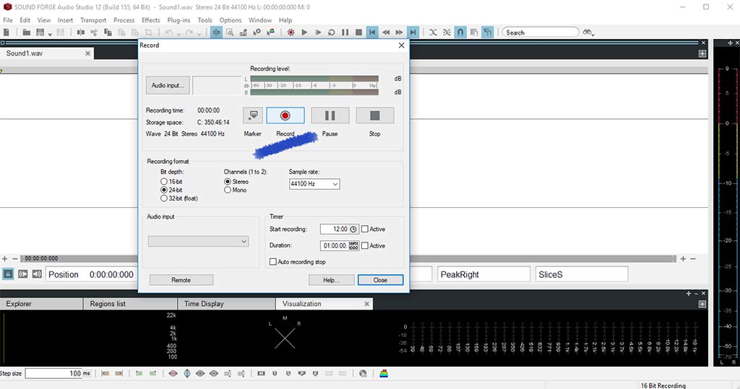Click the clock icon in the Start recording field
Image resolution: width=740 pixels, height=389 pixels.
coord(353,230)
